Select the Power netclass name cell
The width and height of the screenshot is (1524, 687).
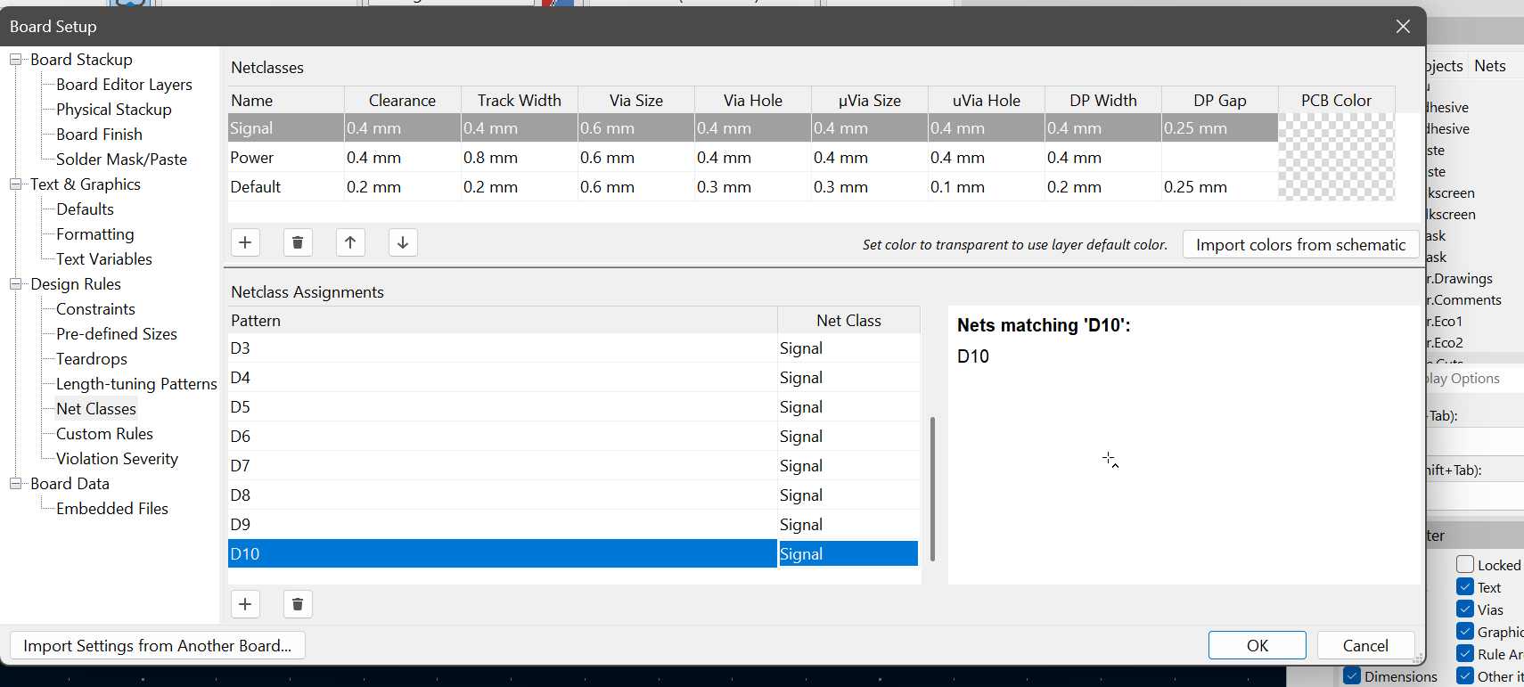tap(286, 158)
